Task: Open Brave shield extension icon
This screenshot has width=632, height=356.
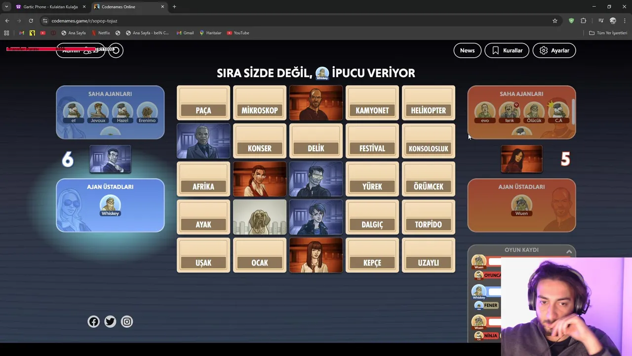Action: pos(571,21)
